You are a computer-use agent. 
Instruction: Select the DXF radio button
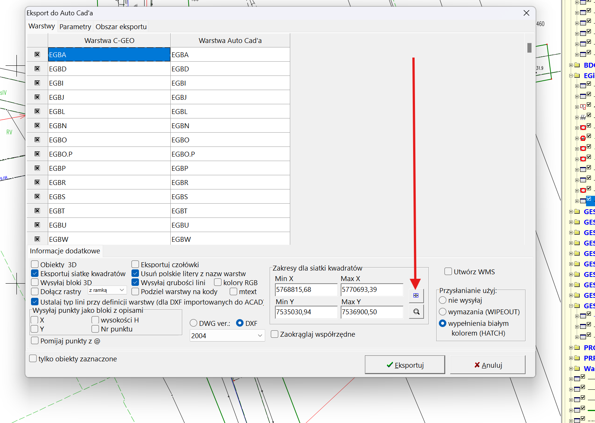tap(240, 323)
